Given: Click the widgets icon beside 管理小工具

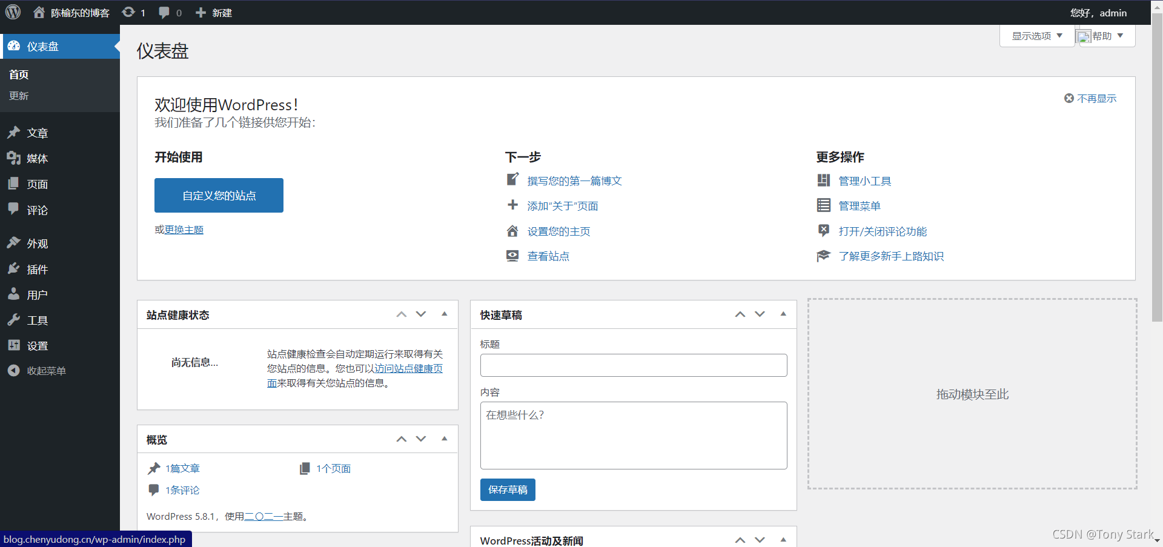Looking at the screenshot, I should point(824,180).
